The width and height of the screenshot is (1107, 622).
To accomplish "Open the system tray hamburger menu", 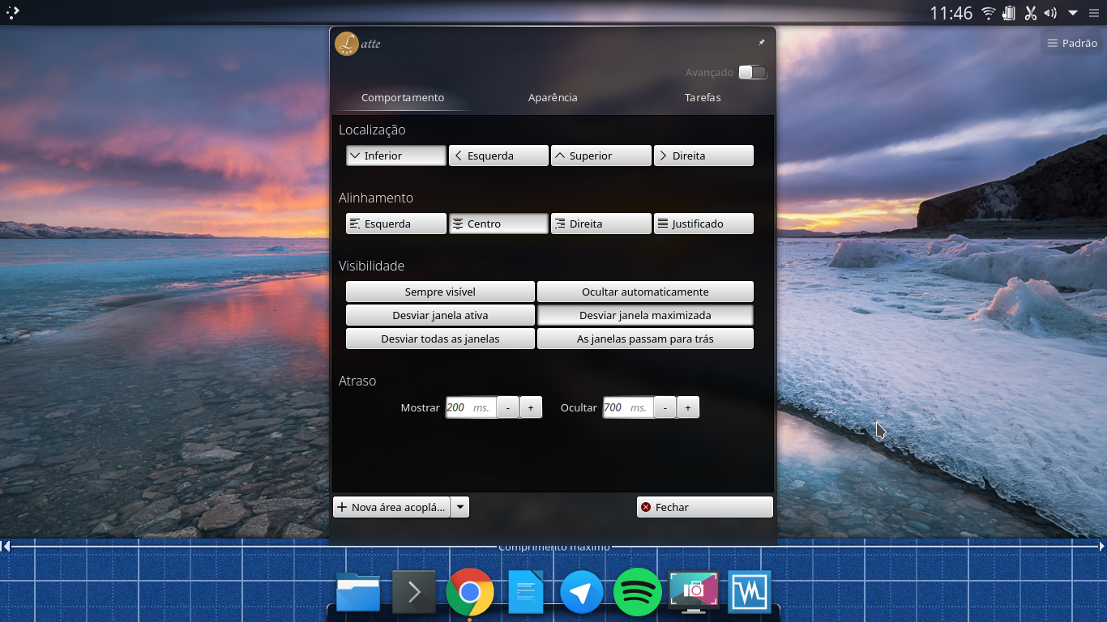I will coord(1093,12).
